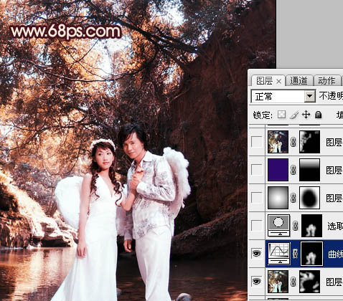
Task: Select the purple color fill thumbnail
Action: 278,170
